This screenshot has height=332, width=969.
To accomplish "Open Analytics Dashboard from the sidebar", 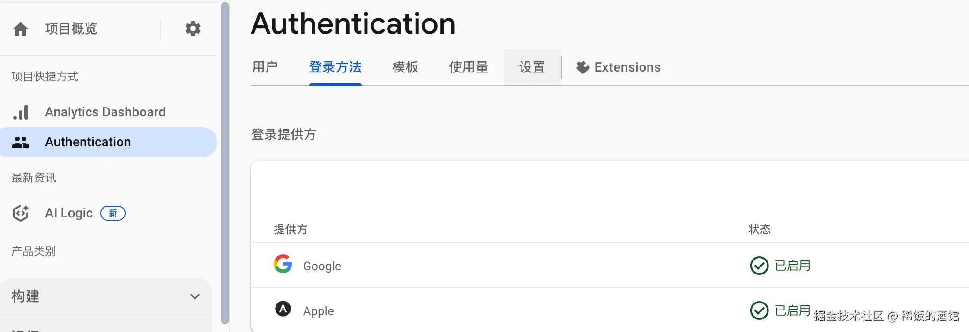I will pyautogui.click(x=105, y=112).
